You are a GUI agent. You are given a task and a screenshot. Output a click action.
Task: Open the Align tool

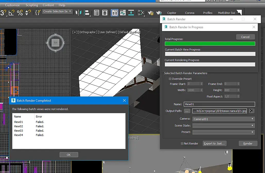click(87, 13)
